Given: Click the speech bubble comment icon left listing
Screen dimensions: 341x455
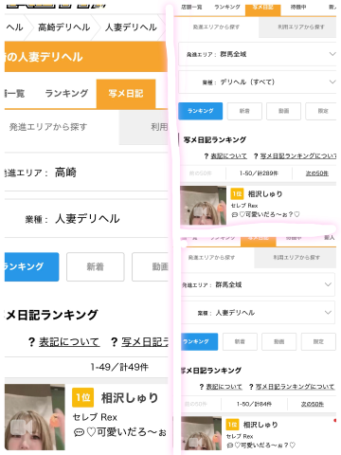Looking at the screenshot, I should click(79, 432).
